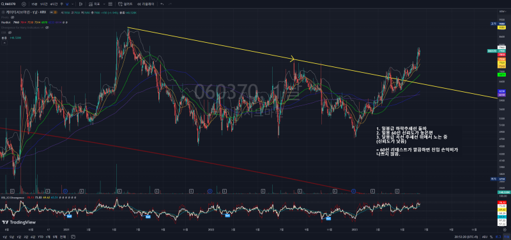The height and width of the screenshot is (240, 511).
Task: Click the 저가 low price label
Action: coord(494,179)
